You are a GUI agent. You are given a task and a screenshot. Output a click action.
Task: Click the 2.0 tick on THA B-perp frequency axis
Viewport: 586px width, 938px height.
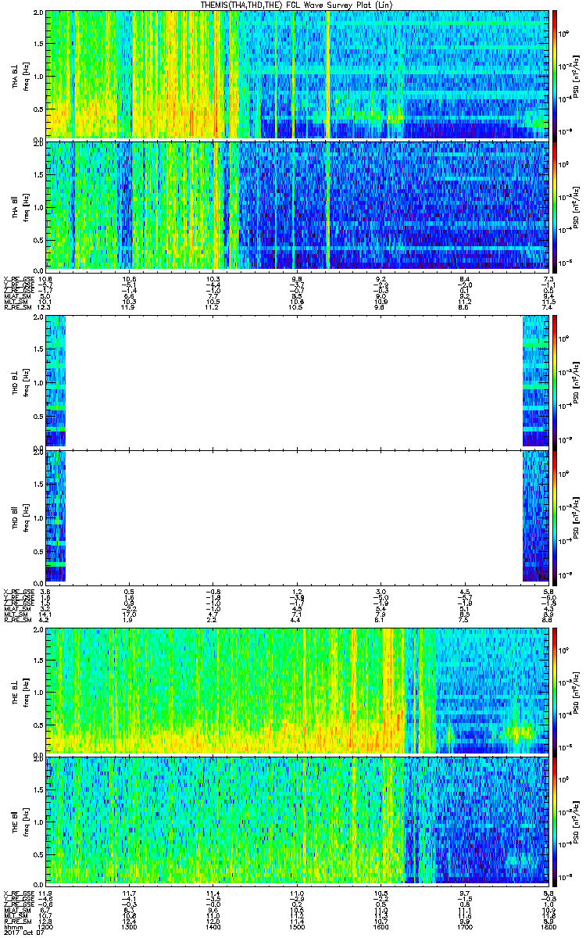(x=38, y=13)
